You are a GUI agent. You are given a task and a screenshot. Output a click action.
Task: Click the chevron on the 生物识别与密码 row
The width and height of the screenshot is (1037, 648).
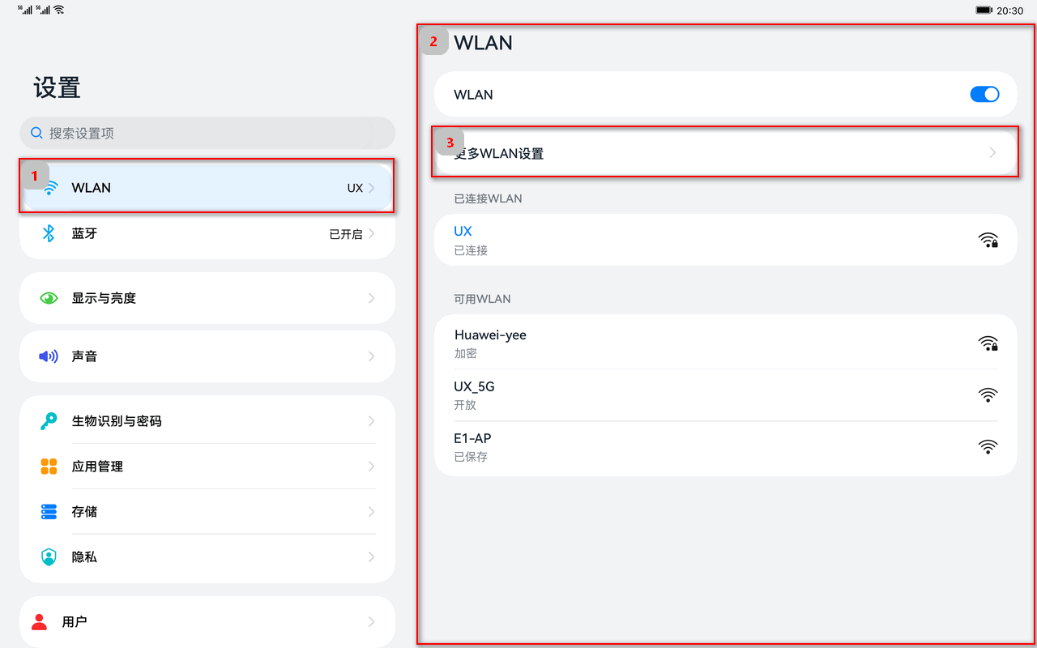pyautogui.click(x=372, y=421)
